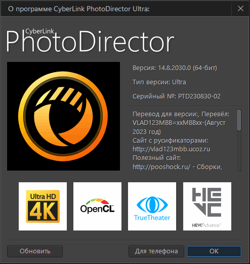The height and width of the screenshot is (264, 250).
Task: Click the http://vlad123mbb.ucoz.ru address
Action: pyautogui.click(x=172, y=149)
